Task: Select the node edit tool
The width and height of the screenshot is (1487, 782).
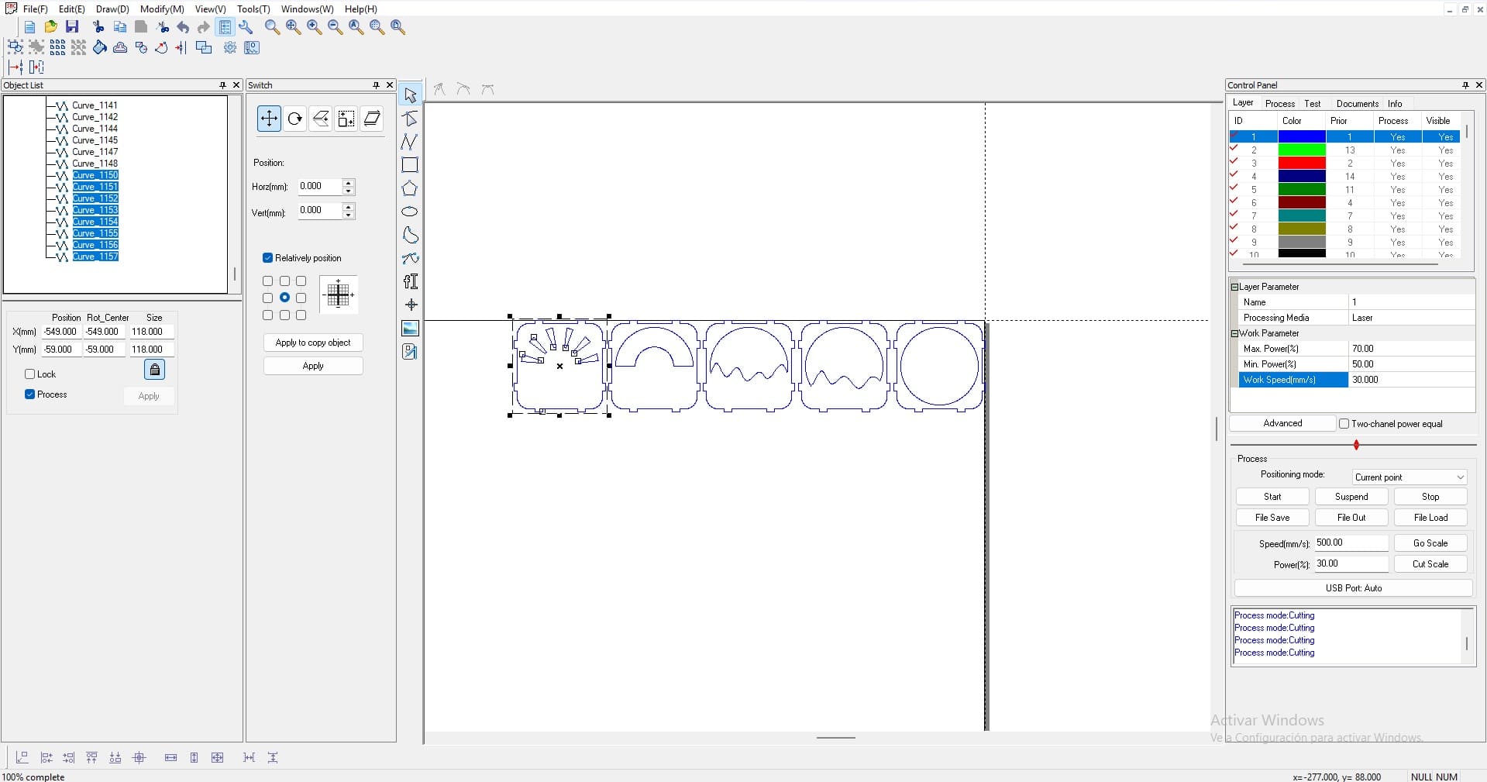Action: tap(410, 119)
